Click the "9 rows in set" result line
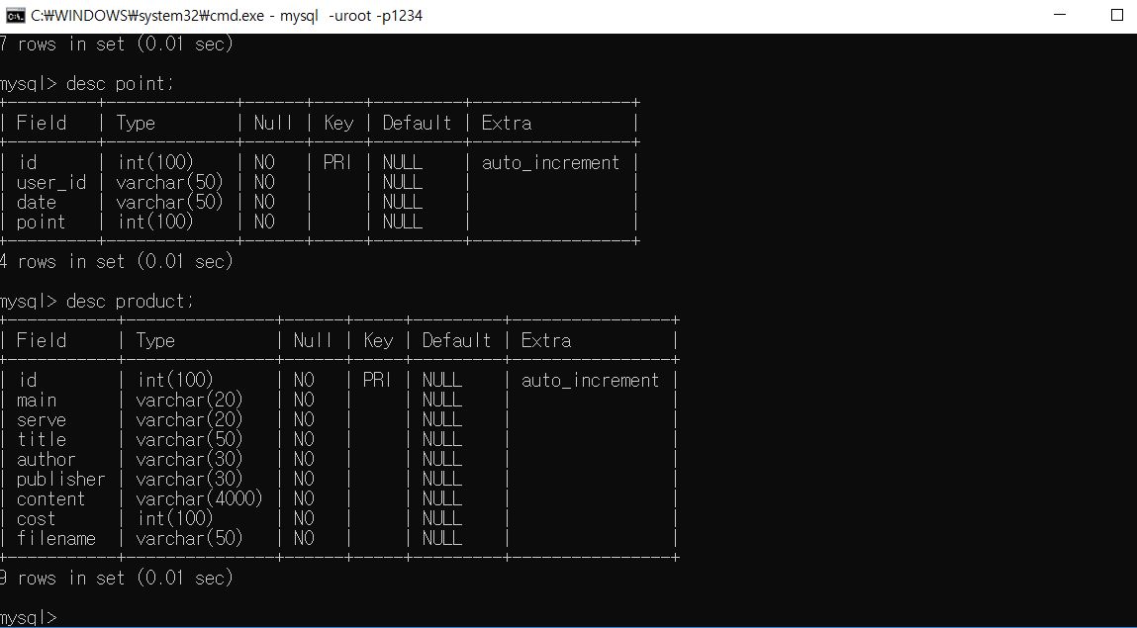This screenshot has height=628, width=1137. (116, 578)
